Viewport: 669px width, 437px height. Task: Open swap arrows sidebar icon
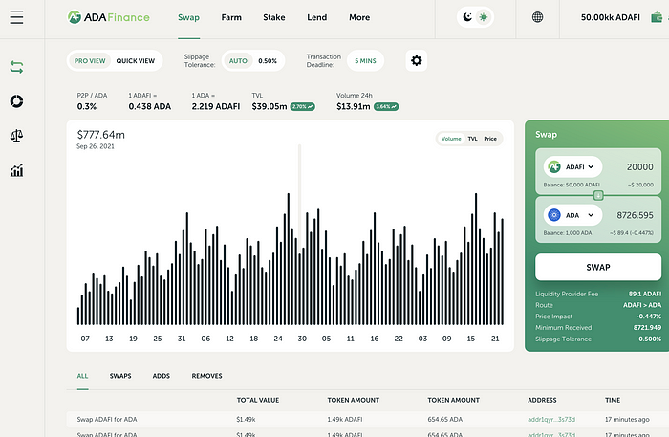(x=16, y=67)
